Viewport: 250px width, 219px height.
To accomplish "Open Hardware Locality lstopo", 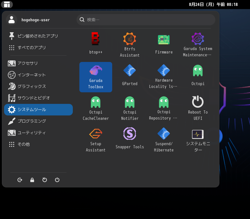I will coord(164,77).
